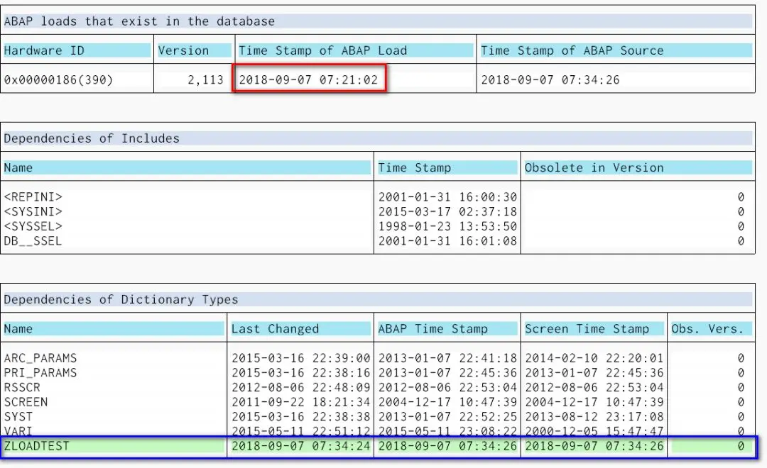Select ABAP load timestamp 2018-09-07 07:21:02

point(308,80)
